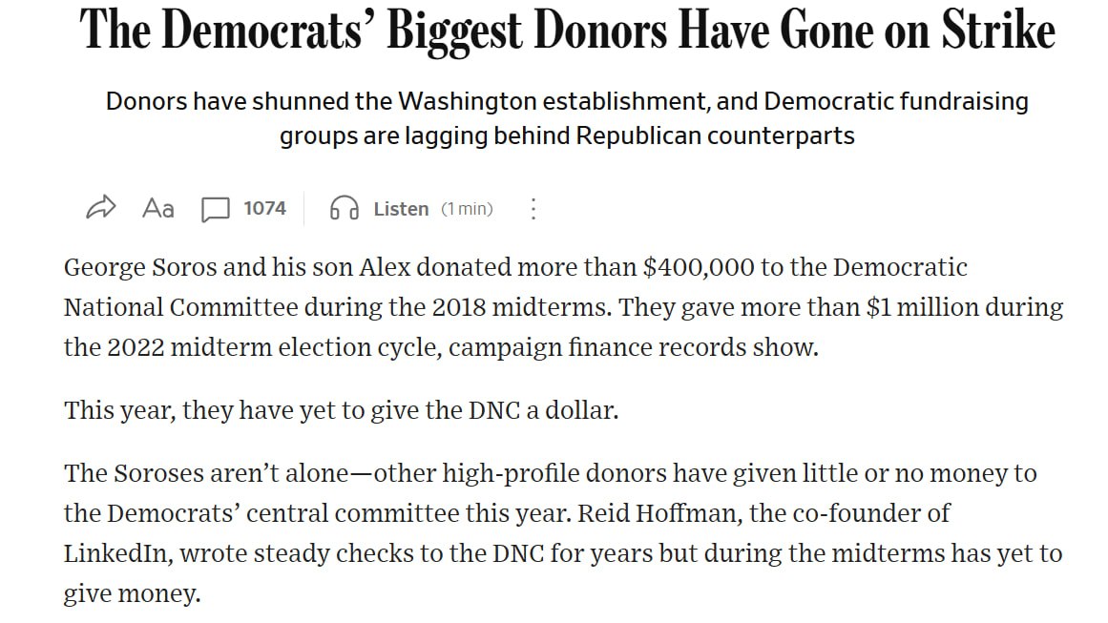Open the three-dot more options menu
1108x623 pixels.
click(533, 209)
